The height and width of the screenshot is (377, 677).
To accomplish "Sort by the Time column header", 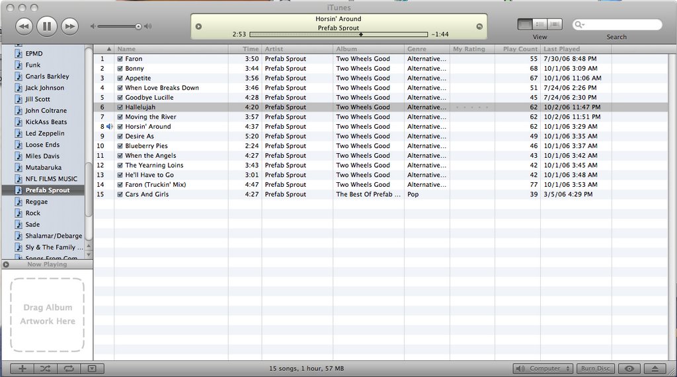I will point(245,49).
